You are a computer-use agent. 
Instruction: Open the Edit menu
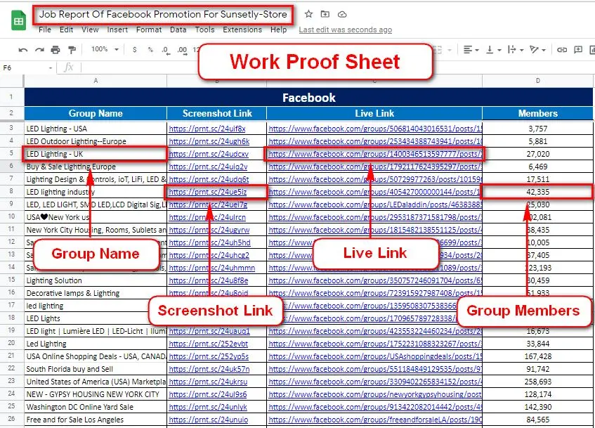point(66,30)
